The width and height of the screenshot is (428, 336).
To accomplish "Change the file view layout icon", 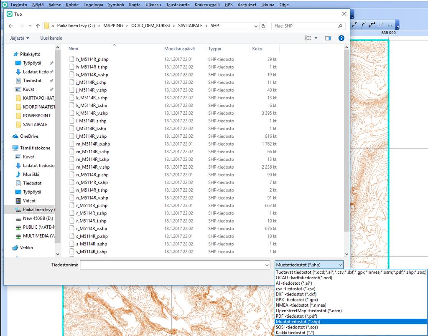I will click(x=308, y=38).
